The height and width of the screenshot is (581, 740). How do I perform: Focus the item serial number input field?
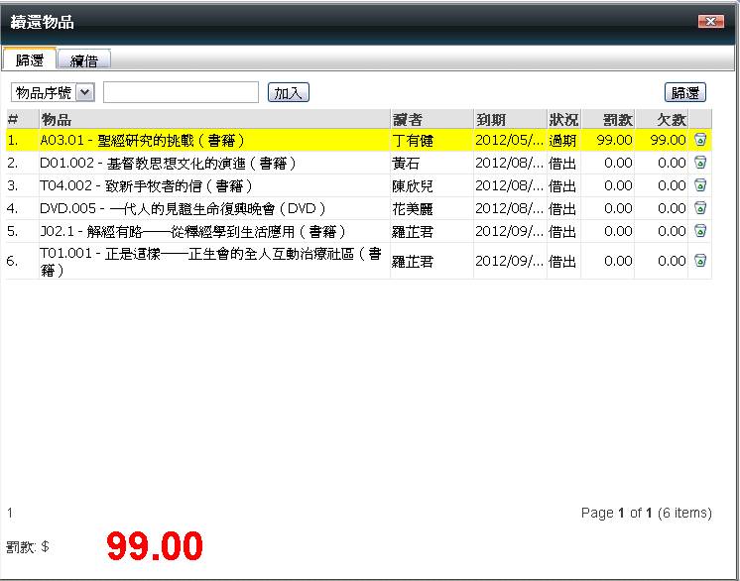tap(181, 92)
